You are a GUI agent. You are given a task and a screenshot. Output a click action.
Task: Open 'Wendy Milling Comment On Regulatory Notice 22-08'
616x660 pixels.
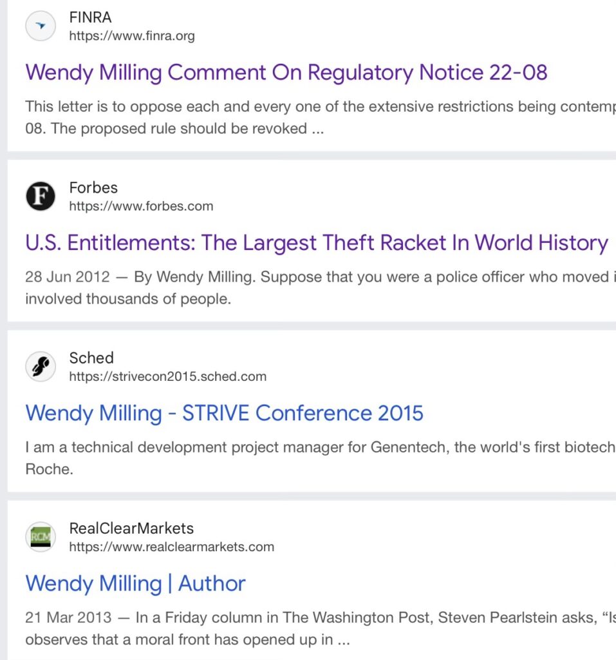[286, 72]
